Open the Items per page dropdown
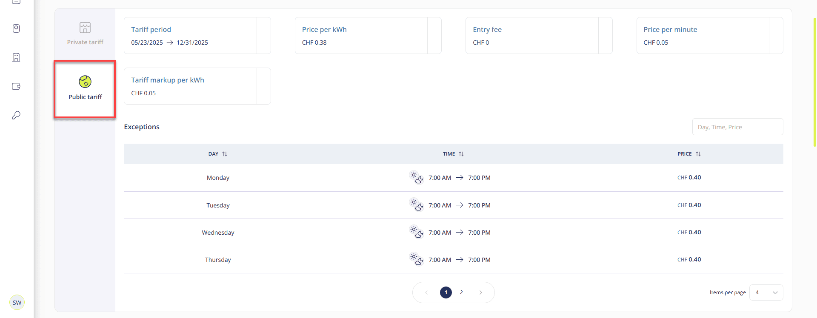 click(766, 292)
